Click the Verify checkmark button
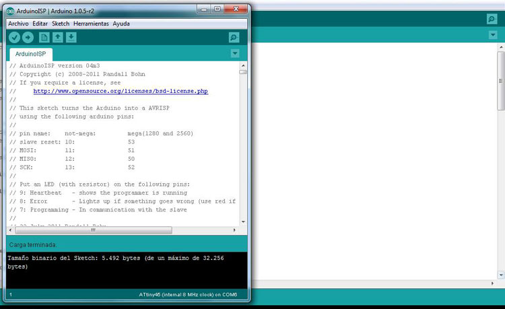 click(x=14, y=38)
